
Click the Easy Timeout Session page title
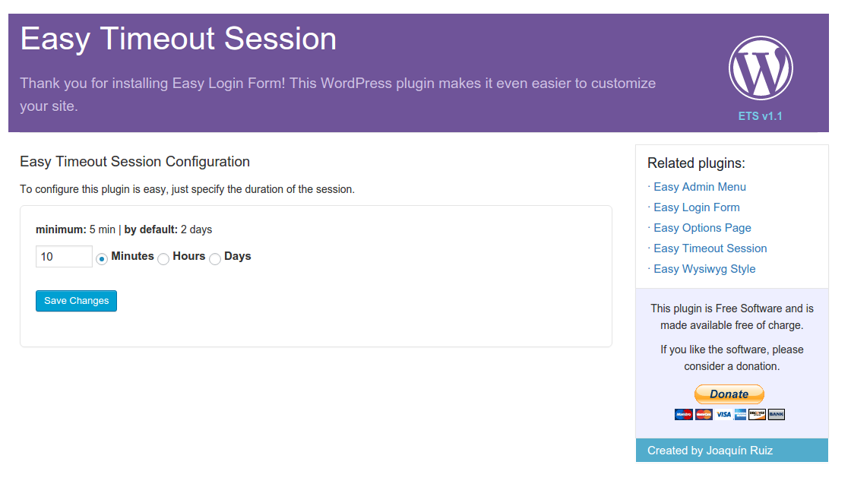click(x=179, y=39)
